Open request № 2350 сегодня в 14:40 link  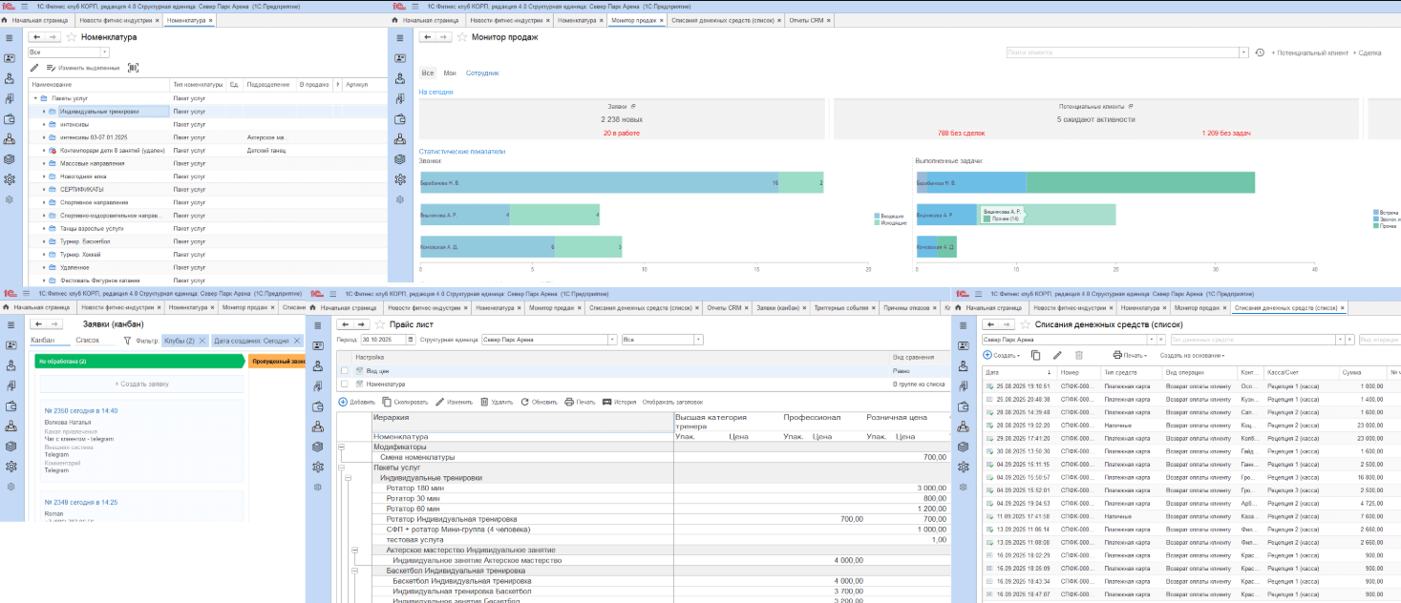[x=81, y=411]
